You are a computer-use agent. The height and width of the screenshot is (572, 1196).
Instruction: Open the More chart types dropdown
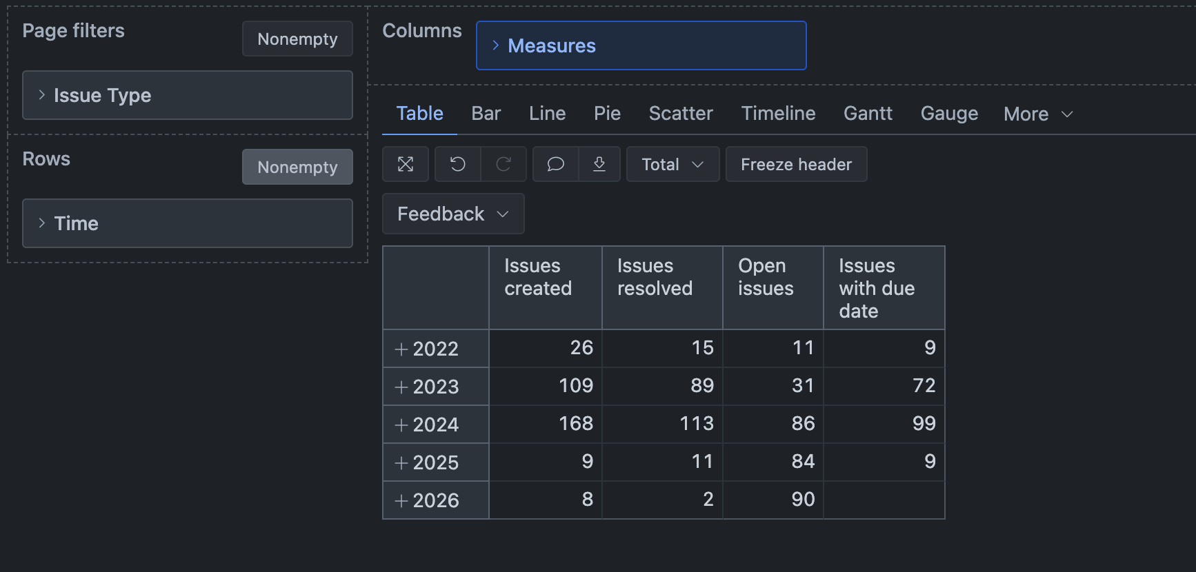[1038, 114]
